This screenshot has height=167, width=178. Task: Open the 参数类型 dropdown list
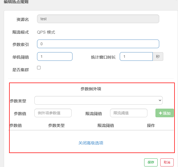click(x=98, y=100)
